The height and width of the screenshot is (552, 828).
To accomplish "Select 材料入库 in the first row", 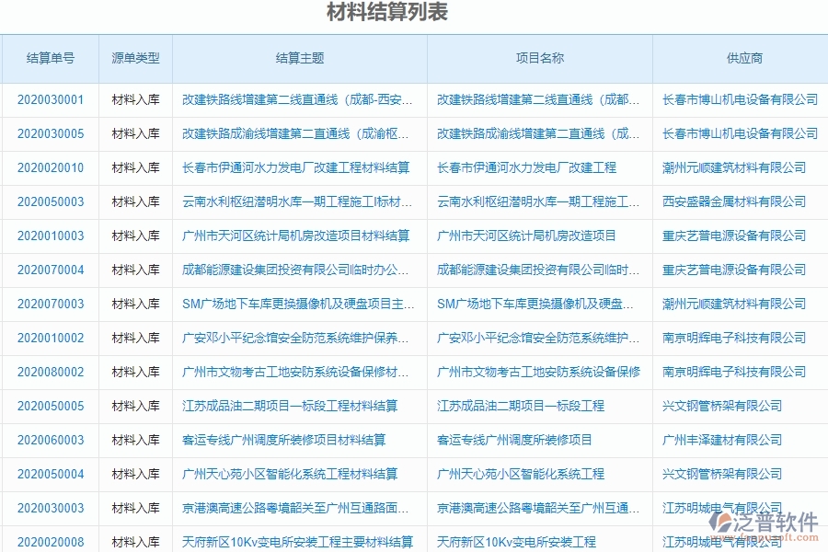I will 133,101.
